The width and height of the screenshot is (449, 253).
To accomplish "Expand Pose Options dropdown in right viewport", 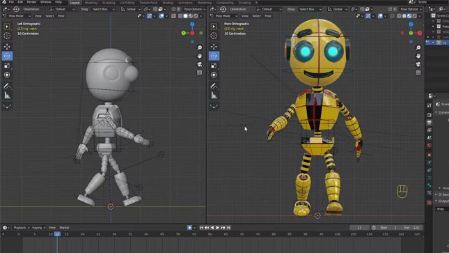I will [411, 9].
